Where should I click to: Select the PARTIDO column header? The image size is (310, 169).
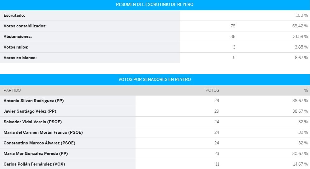pyautogui.click(x=12, y=90)
